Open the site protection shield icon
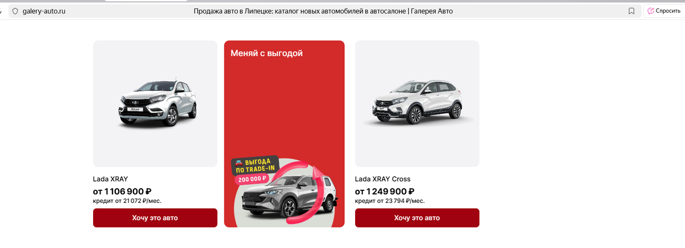The height and width of the screenshot is (248, 685). coord(15,11)
